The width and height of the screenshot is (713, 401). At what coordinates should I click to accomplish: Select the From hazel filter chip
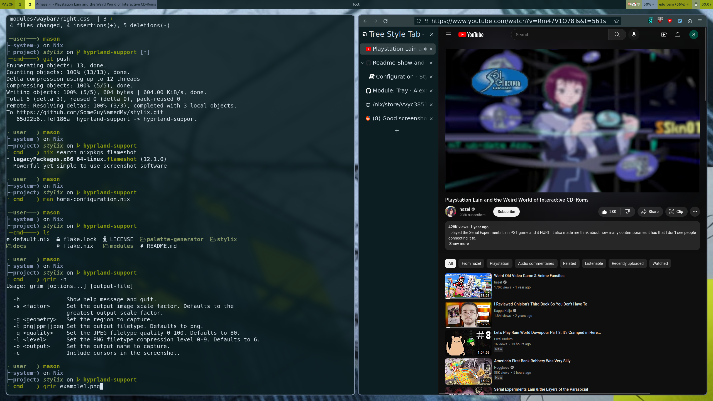point(471,263)
